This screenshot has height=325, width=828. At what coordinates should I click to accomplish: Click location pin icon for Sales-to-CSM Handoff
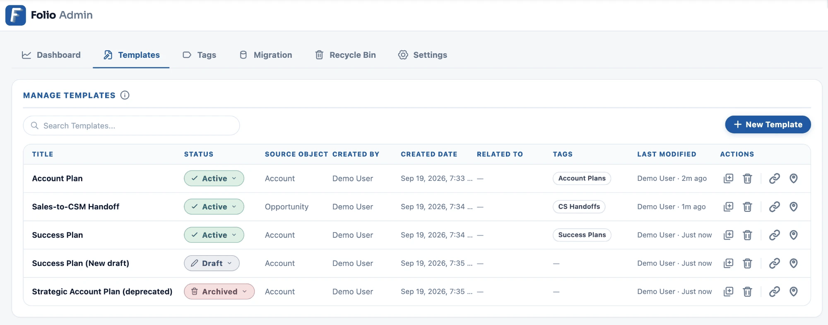pyautogui.click(x=793, y=206)
